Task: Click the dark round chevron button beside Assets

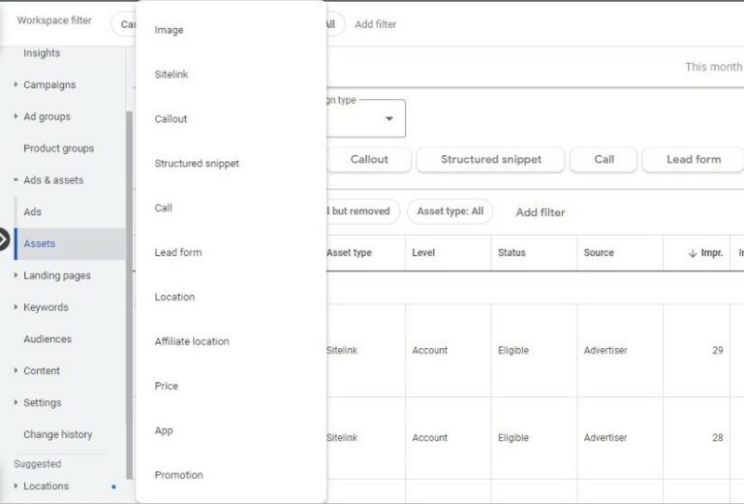Action: 2,238
